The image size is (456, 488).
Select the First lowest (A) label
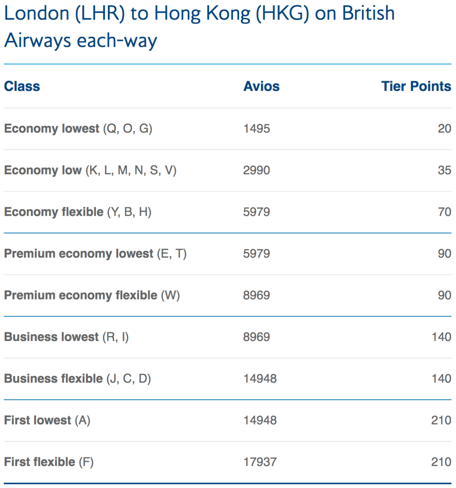click(x=47, y=420)
